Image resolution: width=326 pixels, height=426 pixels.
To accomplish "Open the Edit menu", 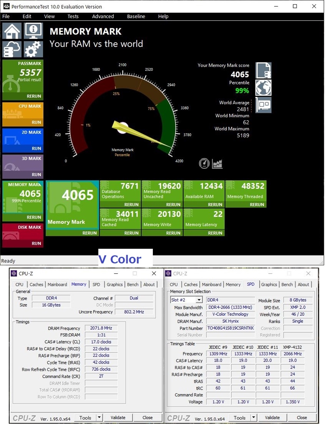I will [x=27, y=16].
